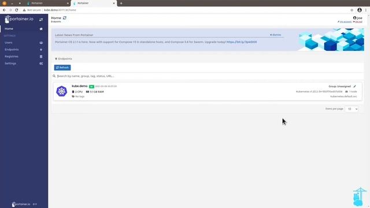Screen dimensions: 370x208
Task: Open the Items per page dropdown
Action: [351, 109]
